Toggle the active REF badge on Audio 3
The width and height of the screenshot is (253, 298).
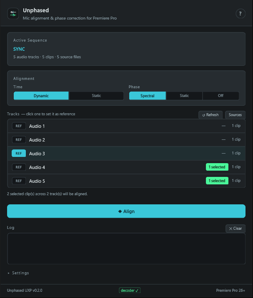[x=19, y=154]
